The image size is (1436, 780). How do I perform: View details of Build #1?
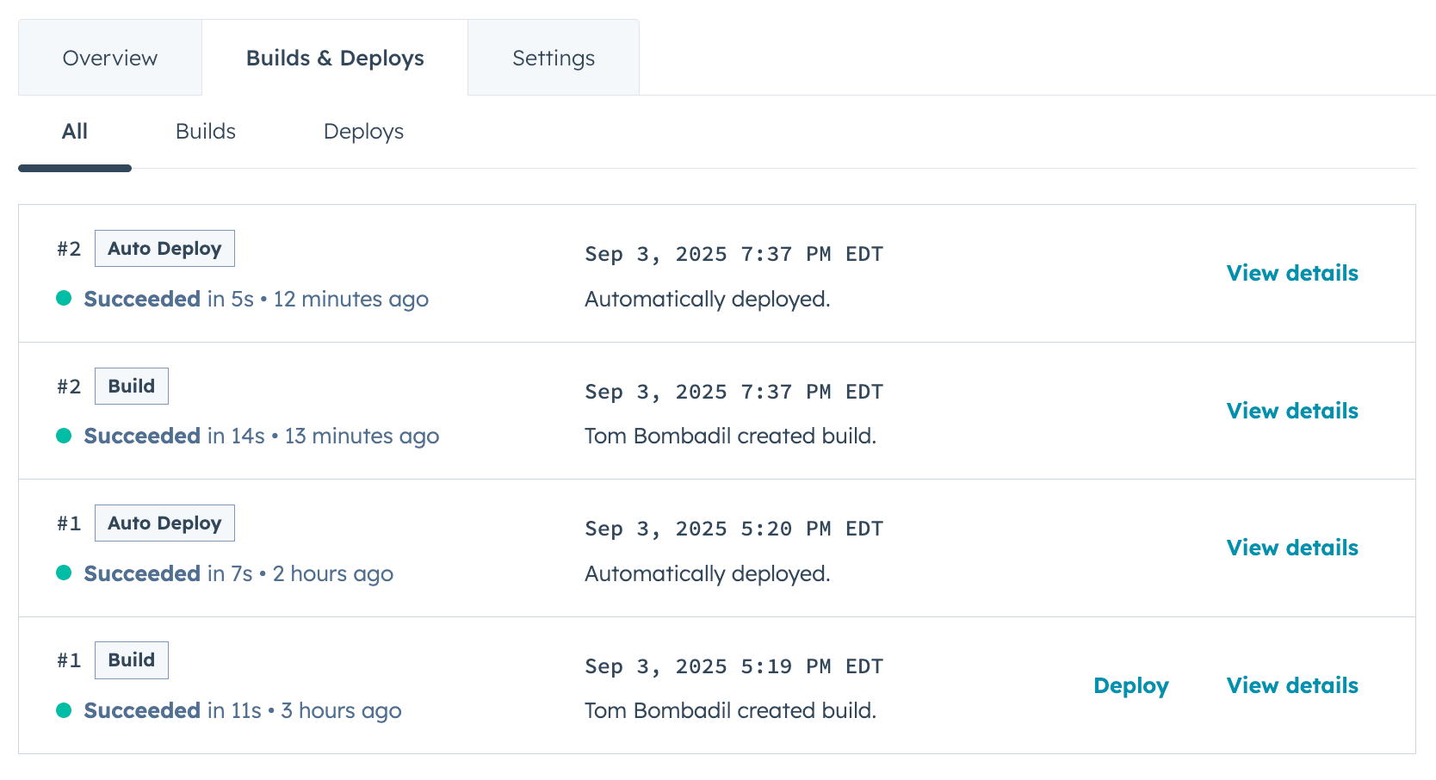point(1292,685)
